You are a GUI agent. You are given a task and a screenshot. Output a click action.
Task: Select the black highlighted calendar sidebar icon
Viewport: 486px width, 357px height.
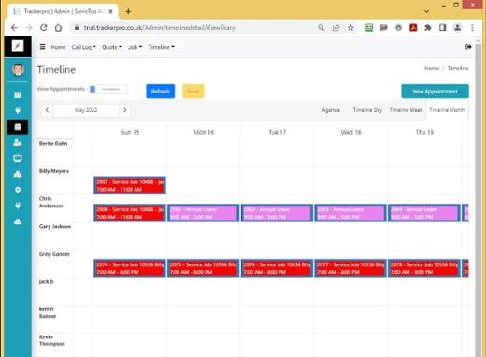18,127
